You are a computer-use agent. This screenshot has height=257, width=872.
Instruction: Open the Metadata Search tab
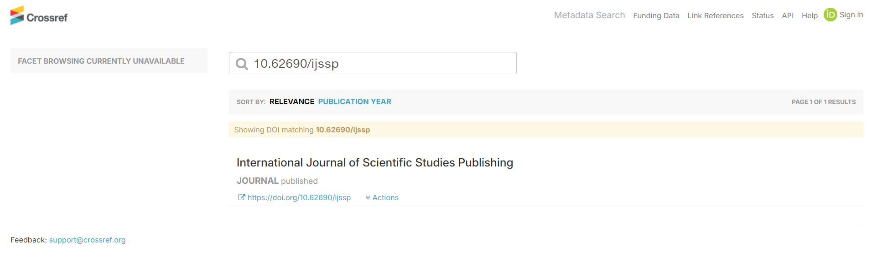589,15
